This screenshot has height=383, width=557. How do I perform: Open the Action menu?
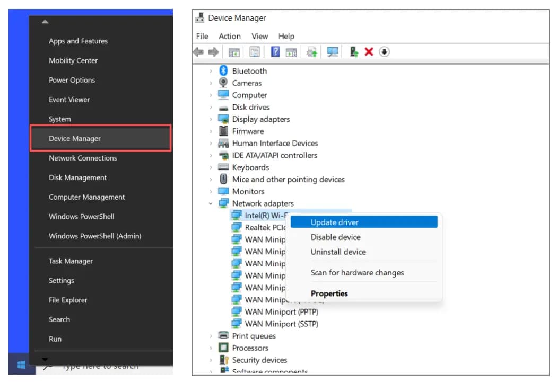coord(230,36)
